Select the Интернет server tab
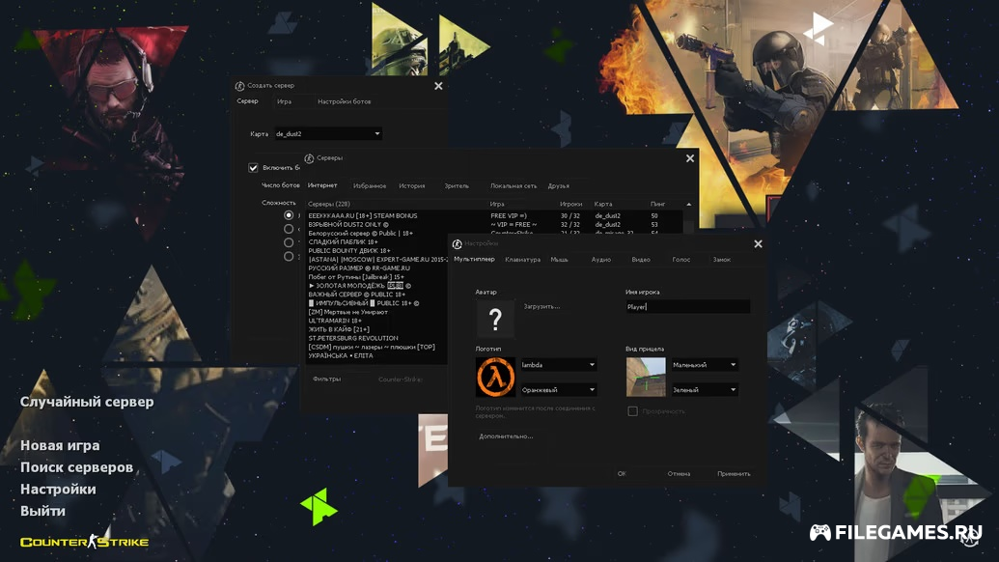The width and height of the screenshot is (999, 562). coord(322,185)
